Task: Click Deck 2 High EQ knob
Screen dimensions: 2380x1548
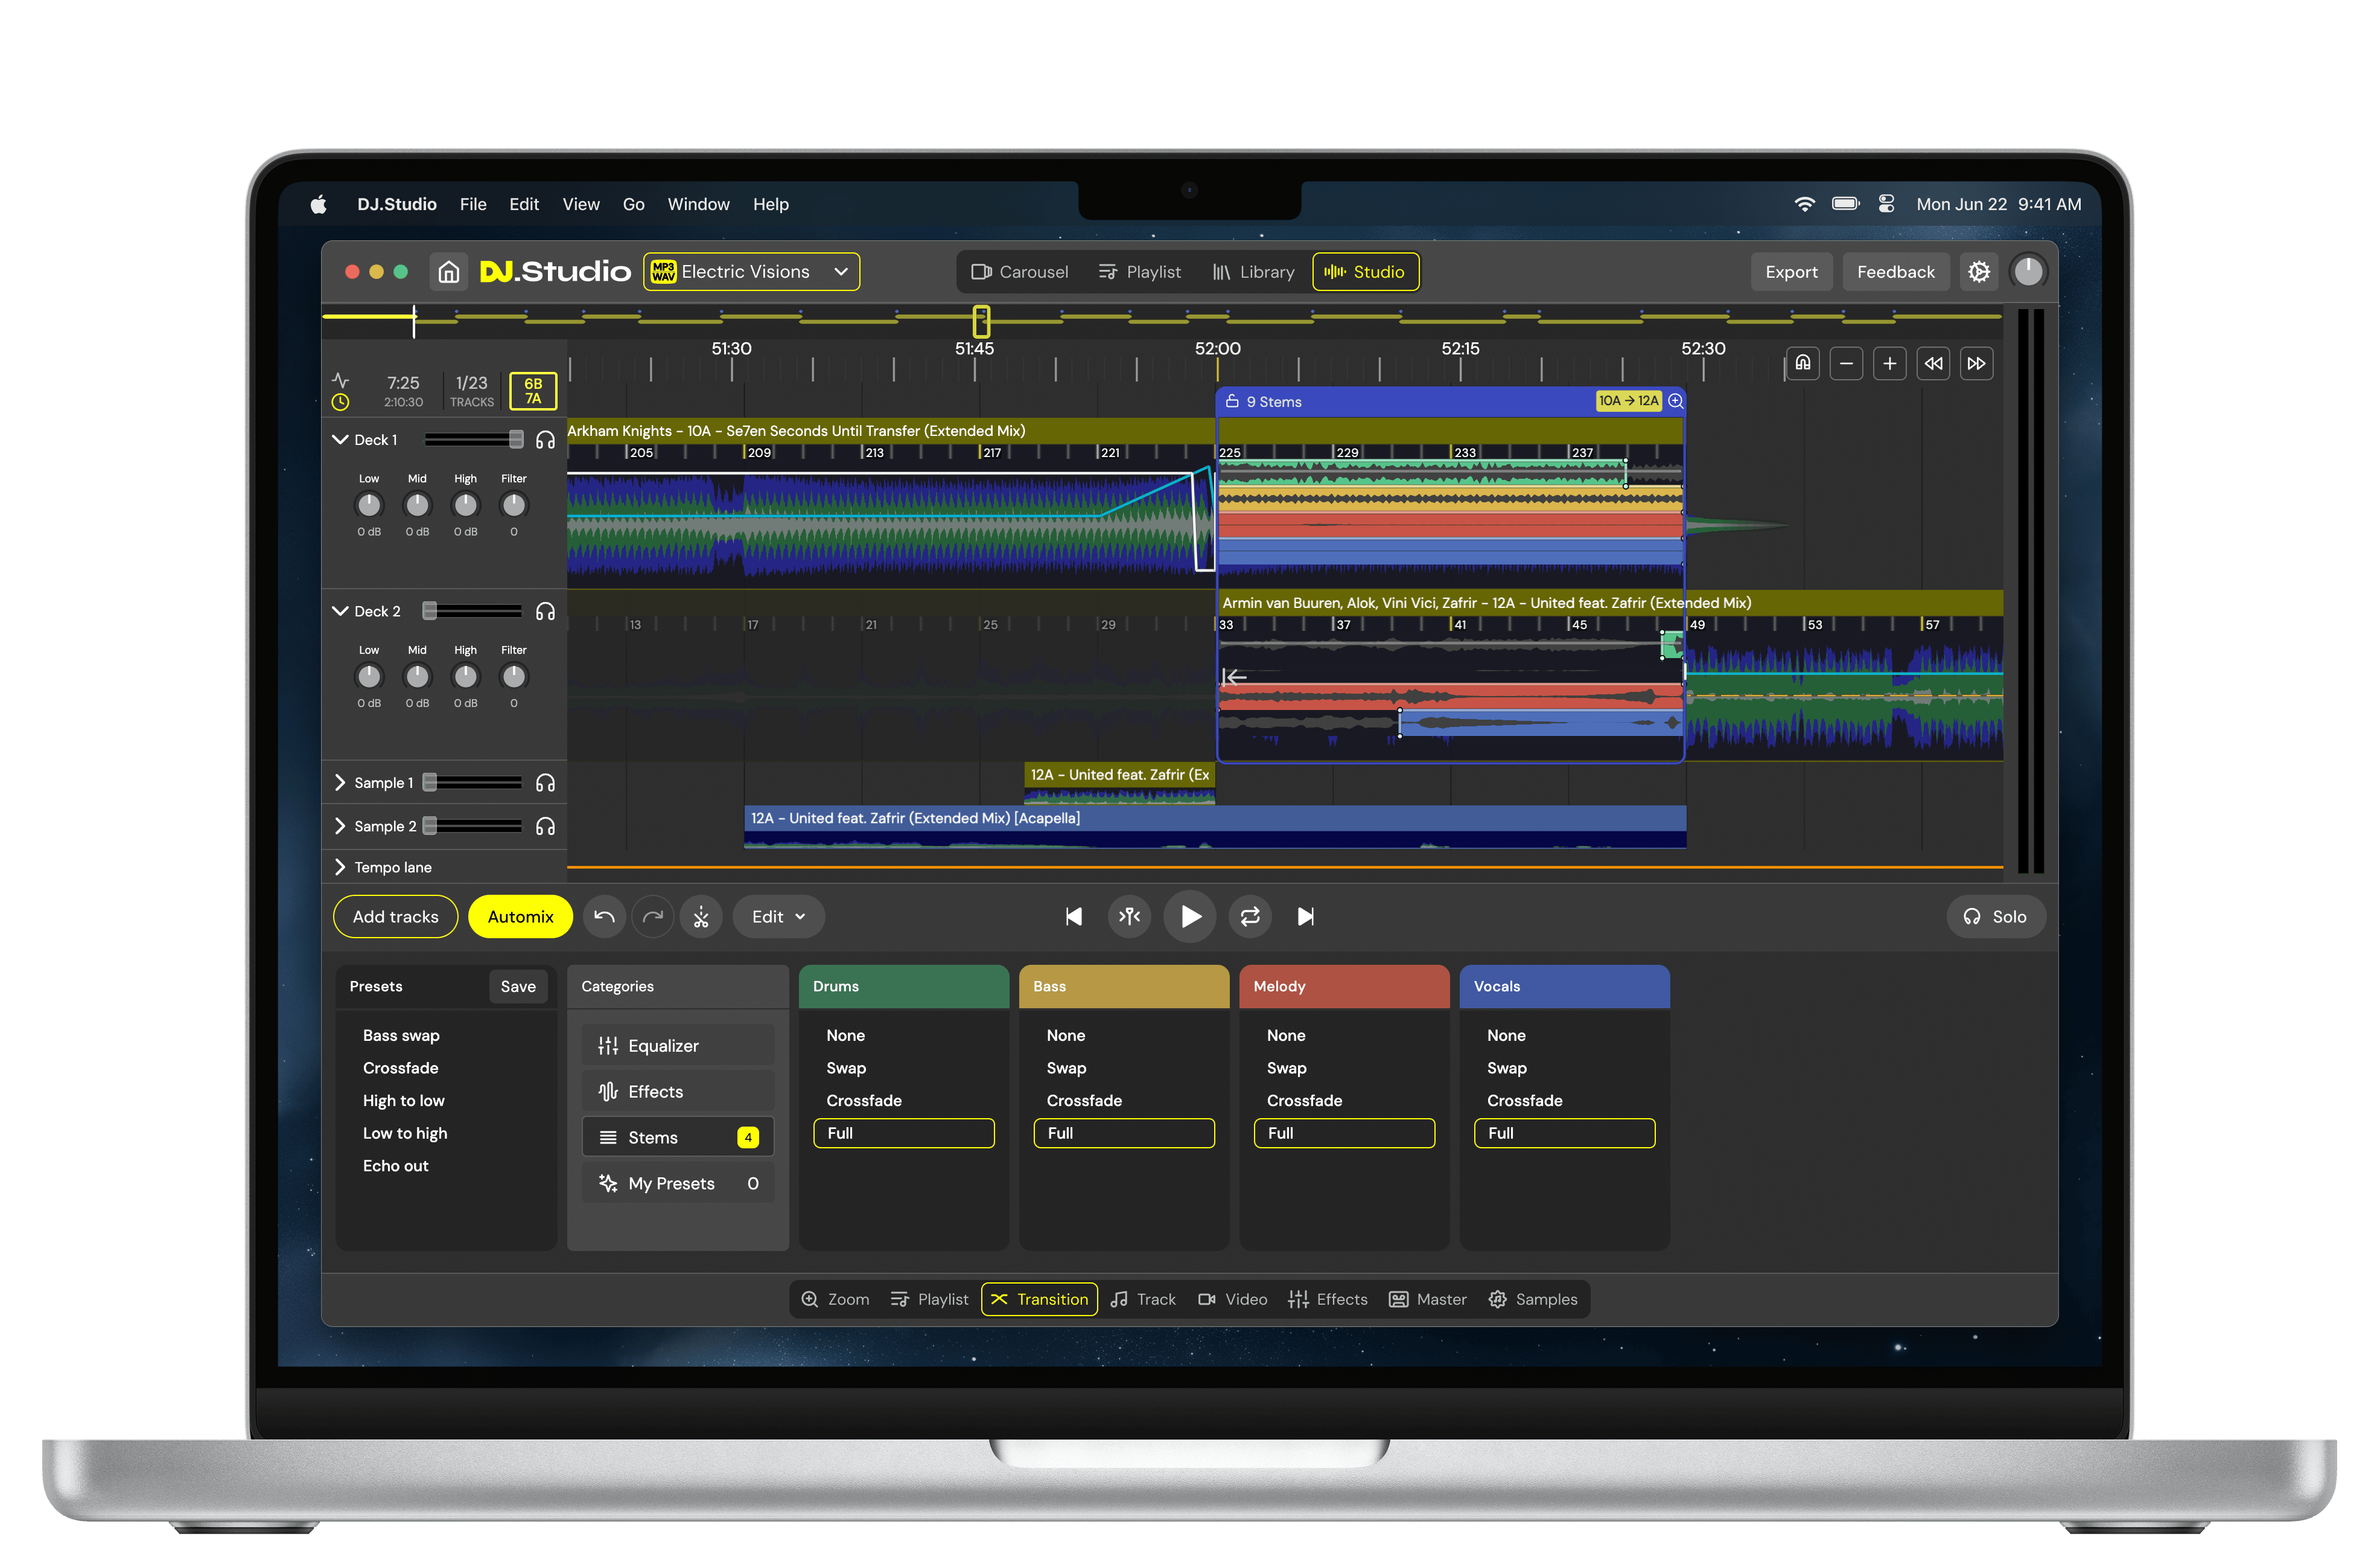Action: (466, 676)
